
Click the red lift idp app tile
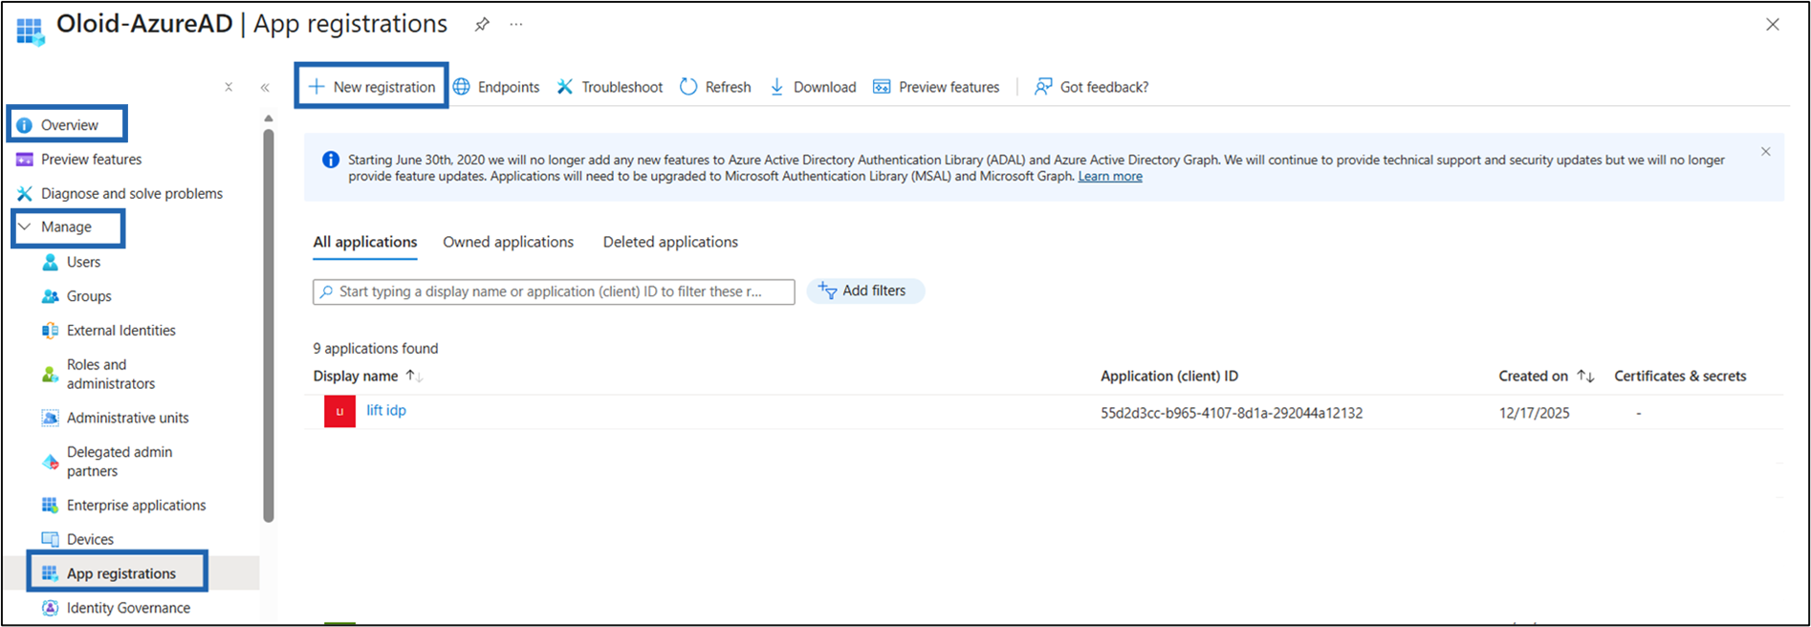pos(339,412)
